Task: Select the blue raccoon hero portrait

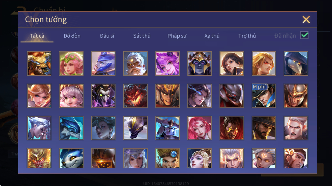Action: [71, 158]
